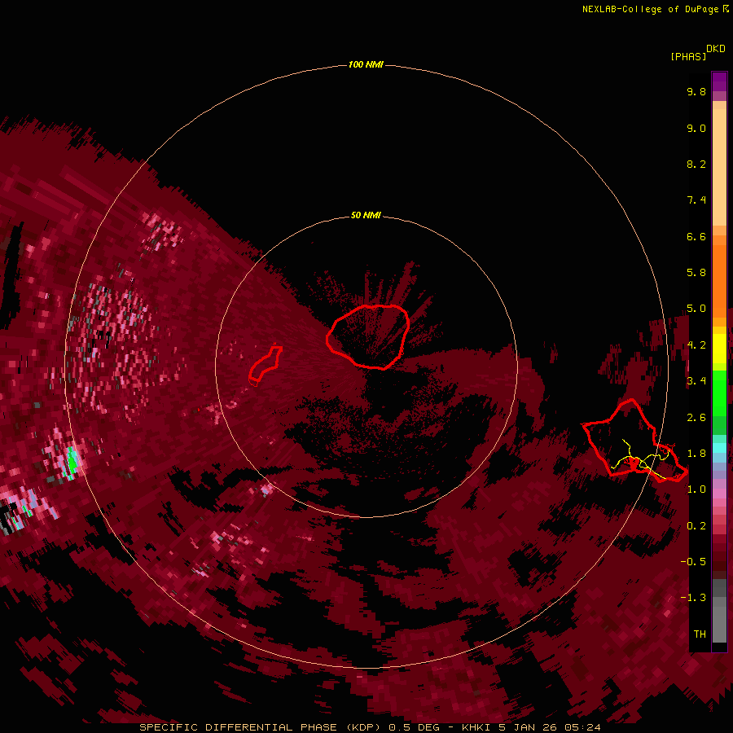
Task: Select the 1.8 scale label
Action: [696, 454]
